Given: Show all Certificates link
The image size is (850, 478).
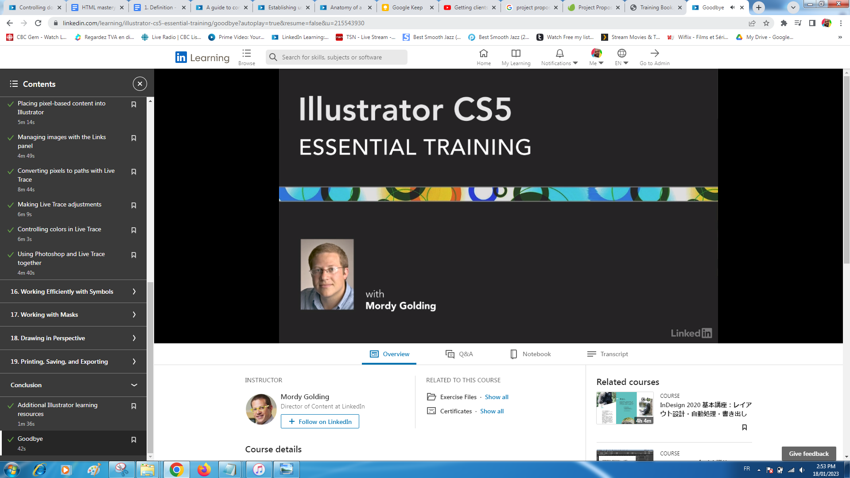Looking at the screenshot, I should [492, 411].
